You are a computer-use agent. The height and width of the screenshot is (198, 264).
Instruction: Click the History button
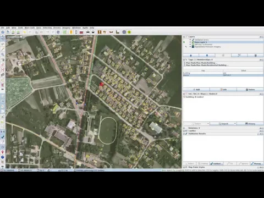(x=250, y=124)
